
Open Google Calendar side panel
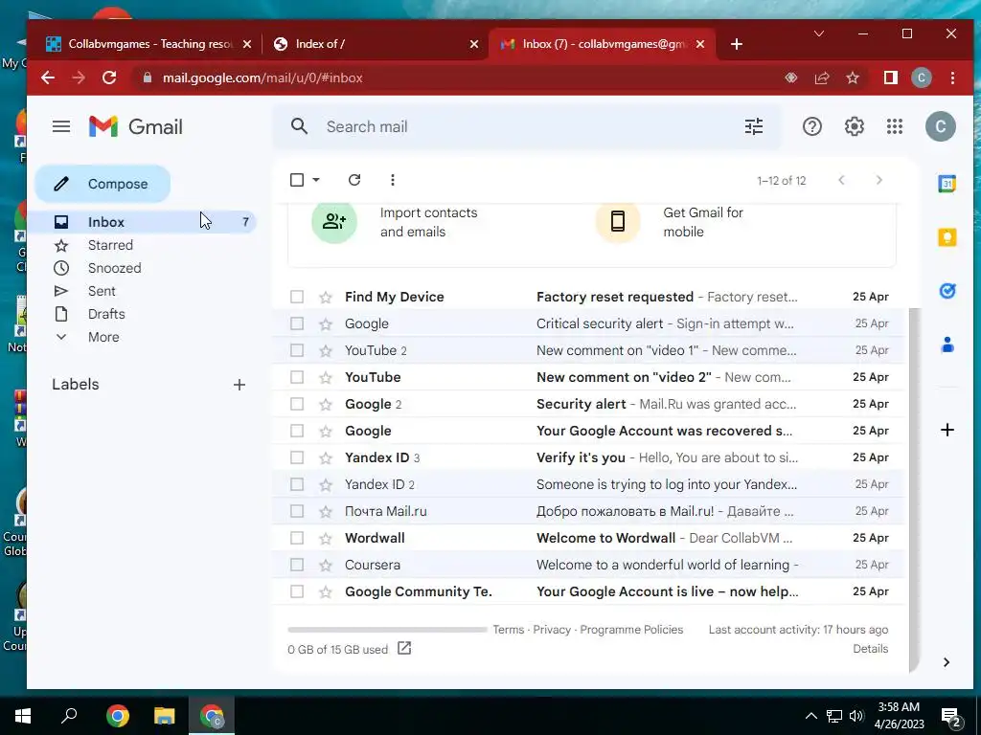click(947, 184)
